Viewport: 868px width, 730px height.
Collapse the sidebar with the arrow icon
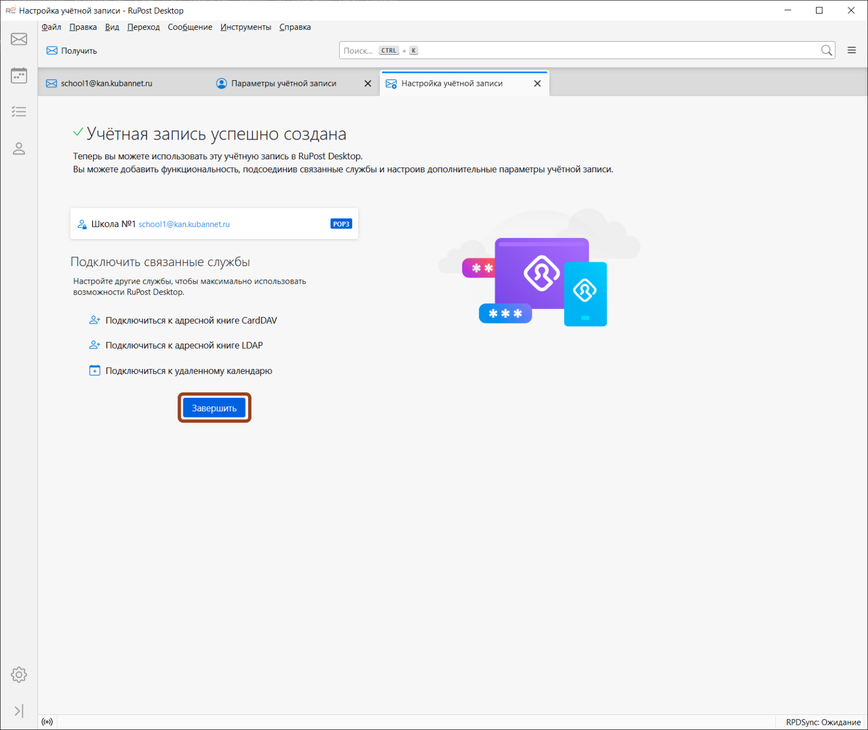19,711
